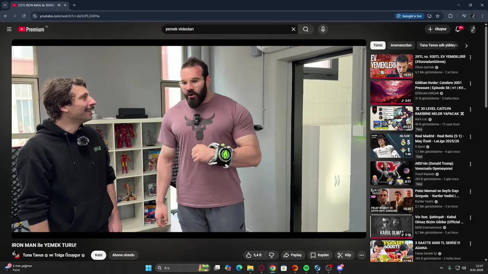Open Spotify from taskbar
The height and width of the screenshot is (274, 488).
(x=306, y=268)
